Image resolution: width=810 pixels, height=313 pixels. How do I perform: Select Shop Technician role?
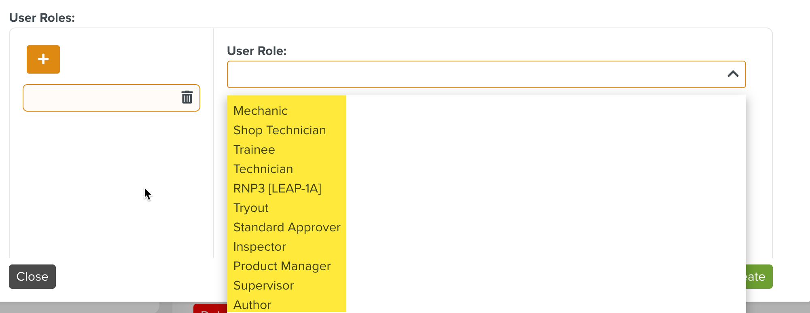click(279, 130)
